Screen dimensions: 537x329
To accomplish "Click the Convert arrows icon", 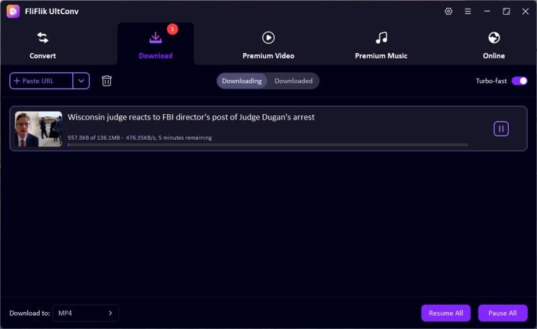I will [43, 38].
